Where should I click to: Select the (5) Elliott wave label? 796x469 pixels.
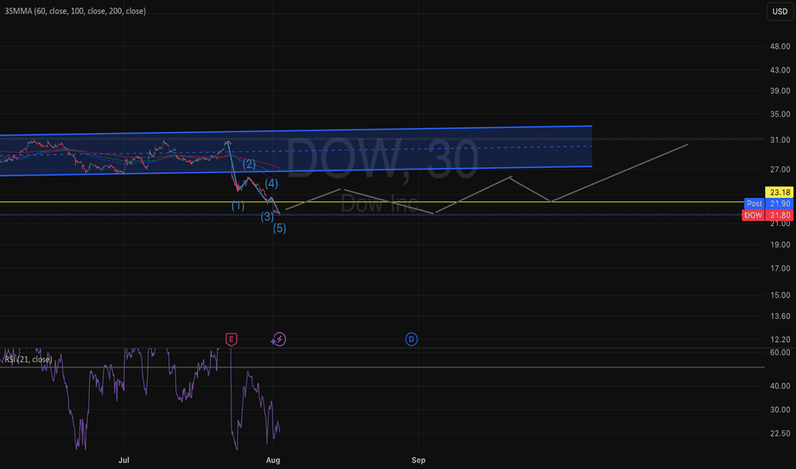point(279,229)
